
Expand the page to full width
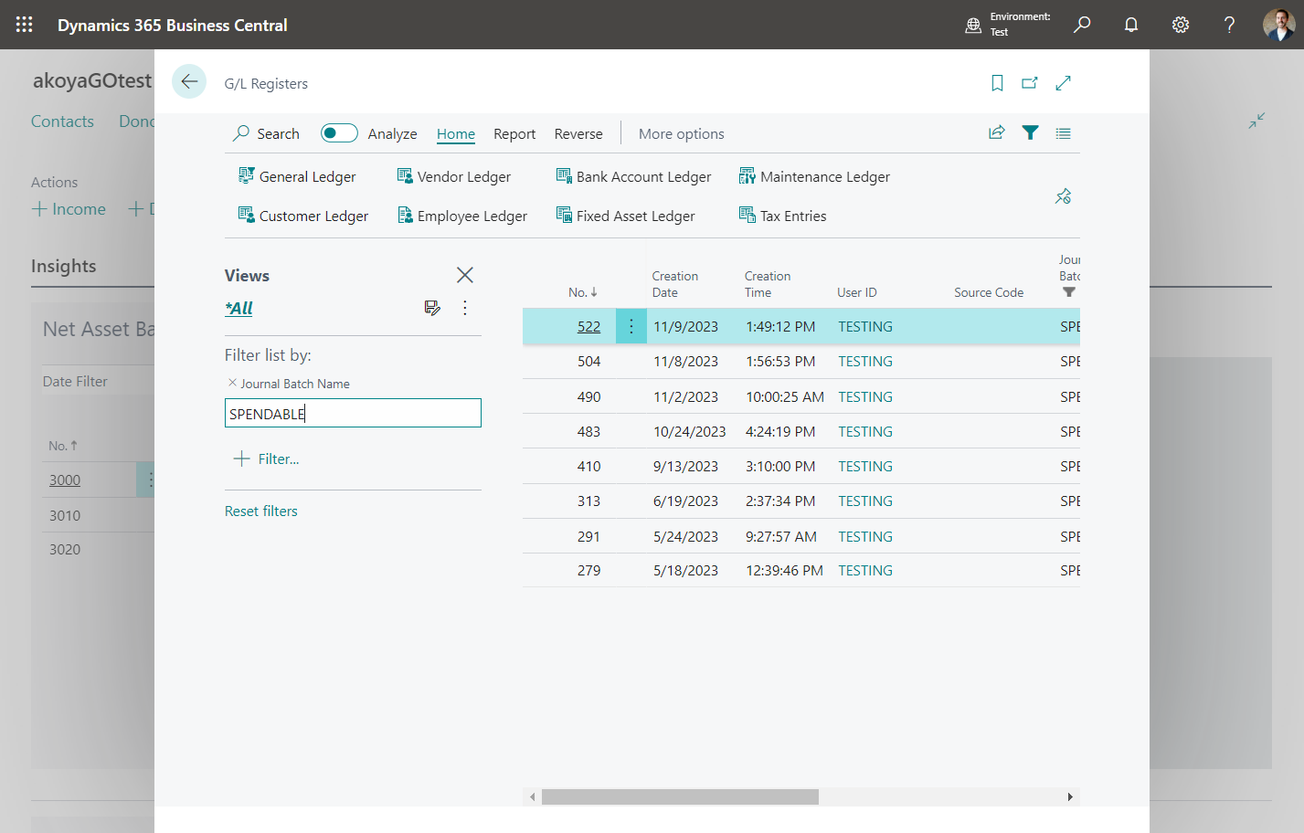pyautogui.click(x=1063, y=83)
